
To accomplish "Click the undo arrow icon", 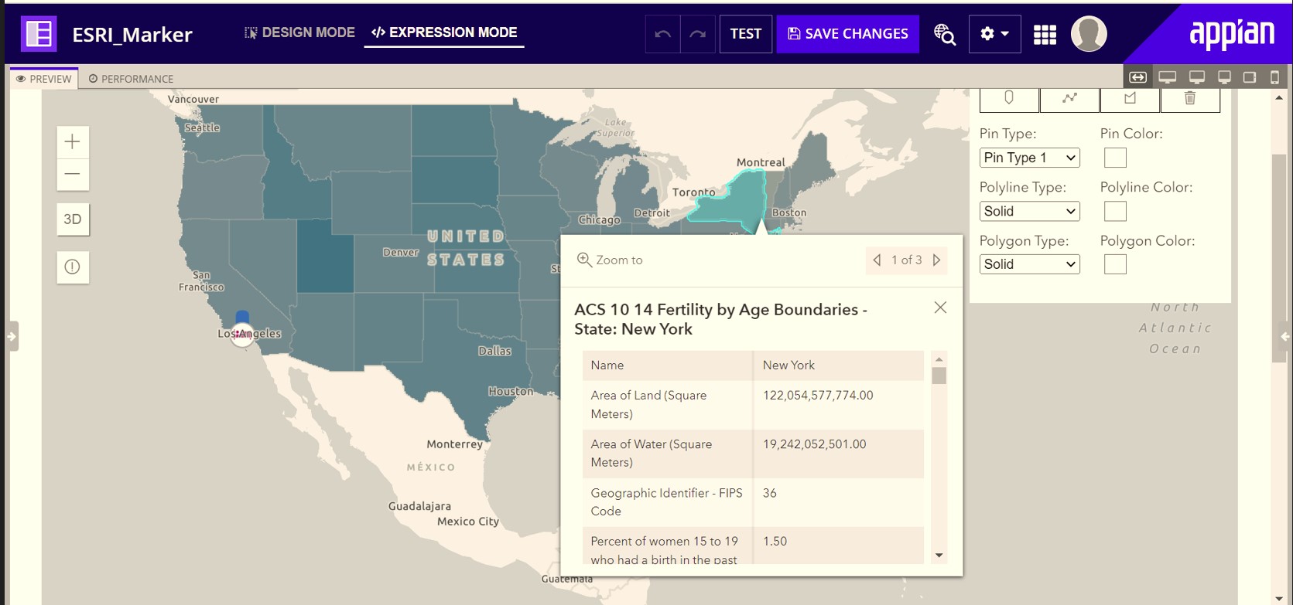I will tap(663, 34).
